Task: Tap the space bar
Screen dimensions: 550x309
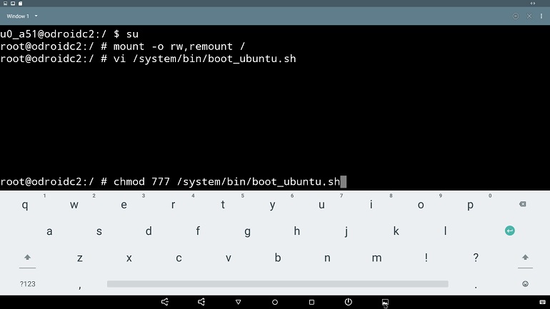Action: 277,284
